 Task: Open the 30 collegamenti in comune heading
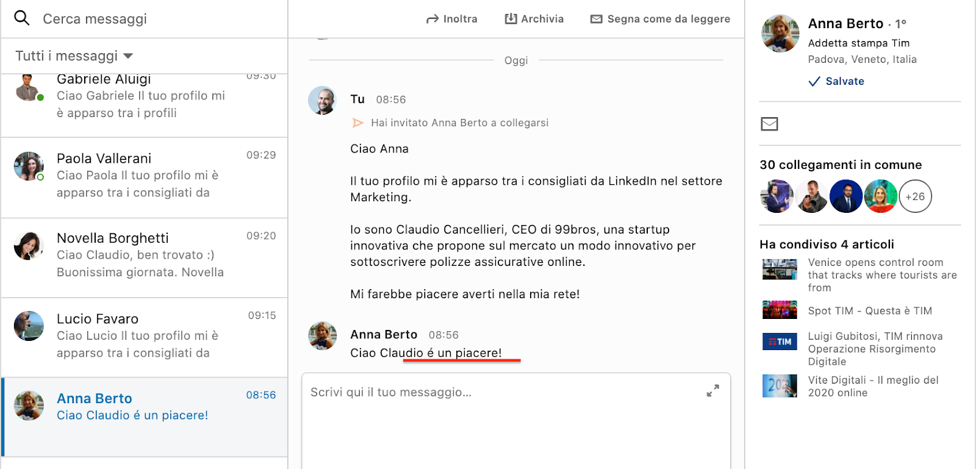841,165
